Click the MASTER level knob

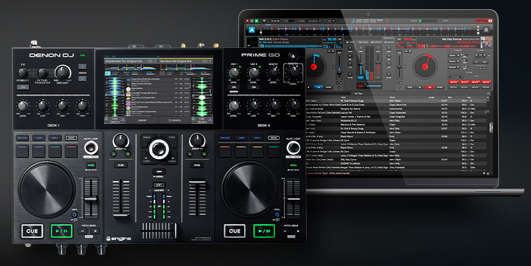(x=293, y=72)
